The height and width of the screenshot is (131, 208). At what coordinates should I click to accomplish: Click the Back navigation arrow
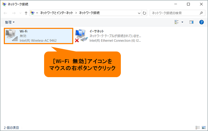(x=6, y=13)
